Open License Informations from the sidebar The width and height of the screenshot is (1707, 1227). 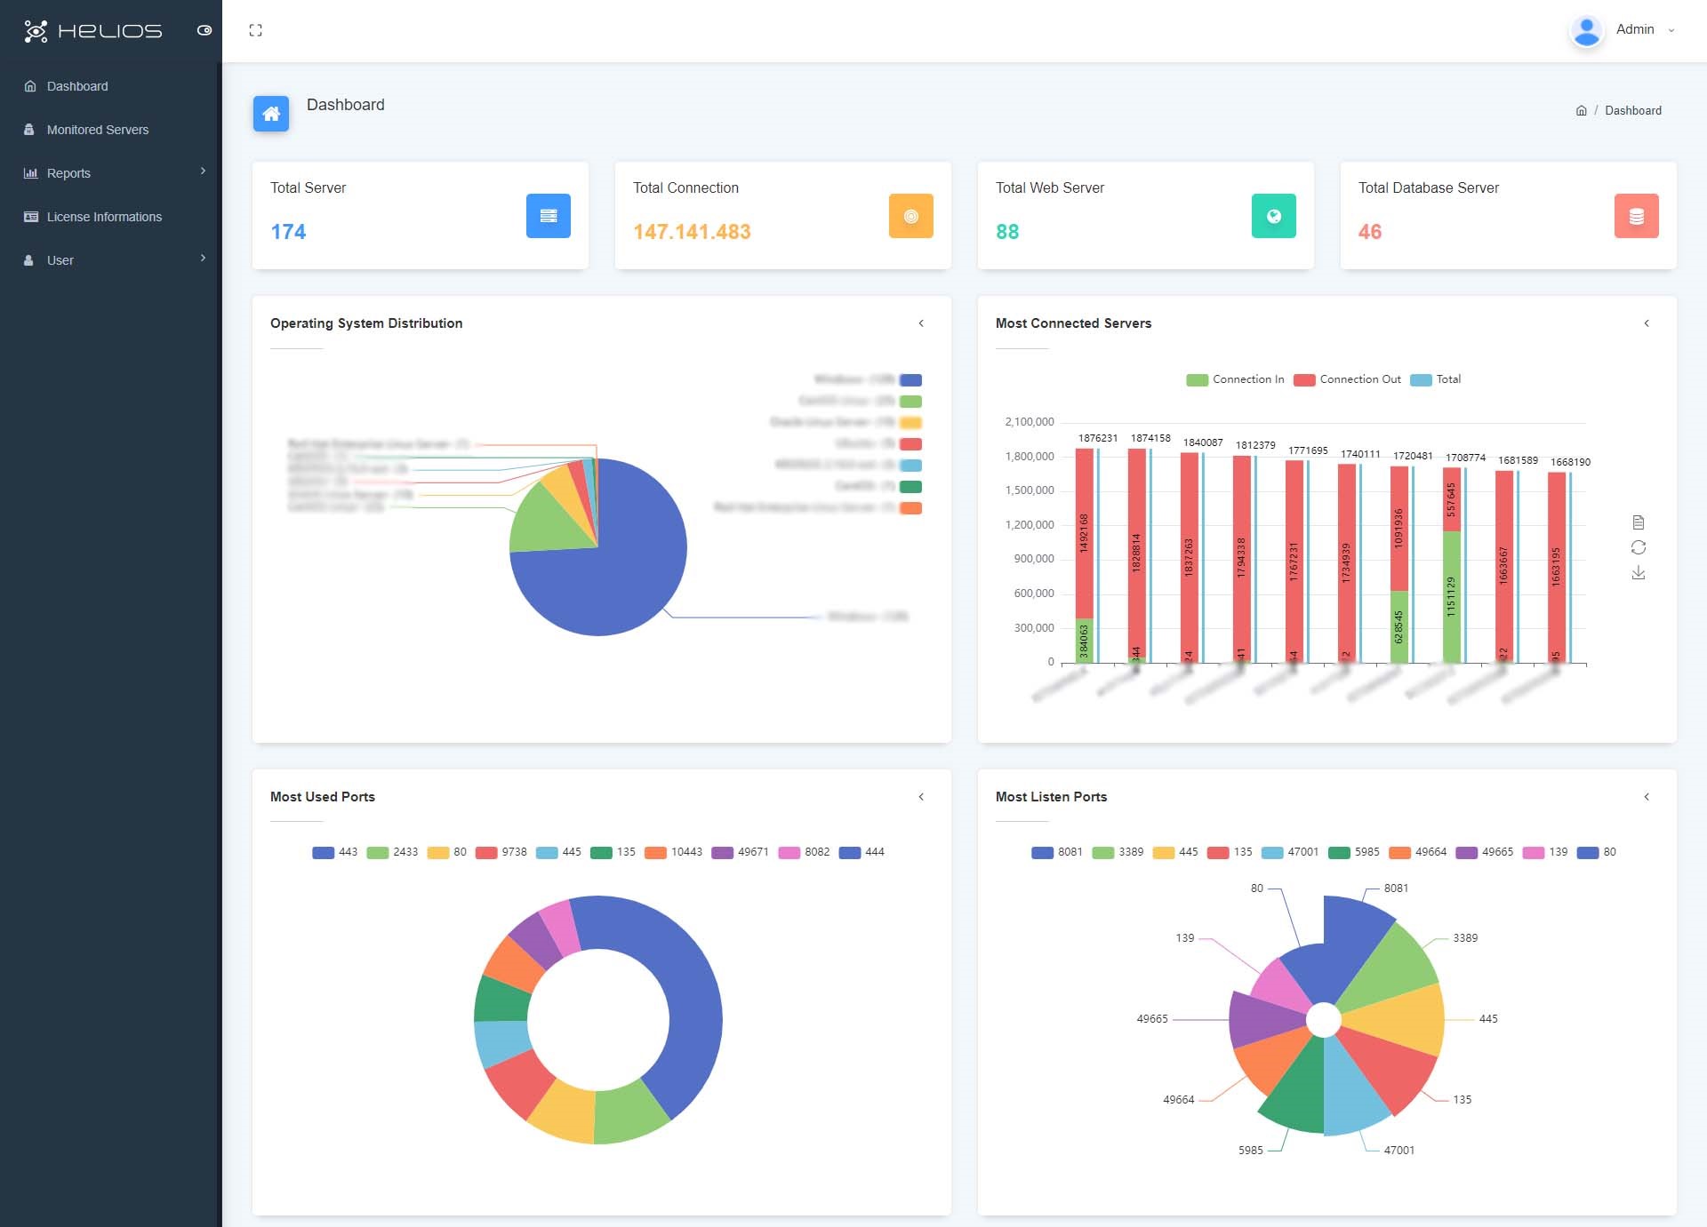[104, 217]
